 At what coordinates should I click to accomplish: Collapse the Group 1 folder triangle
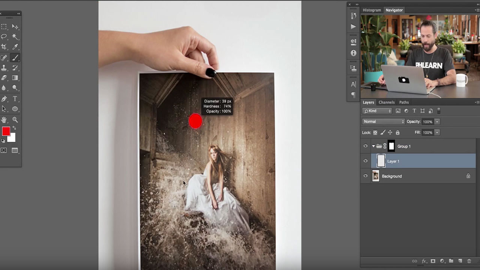click(373, 146)
